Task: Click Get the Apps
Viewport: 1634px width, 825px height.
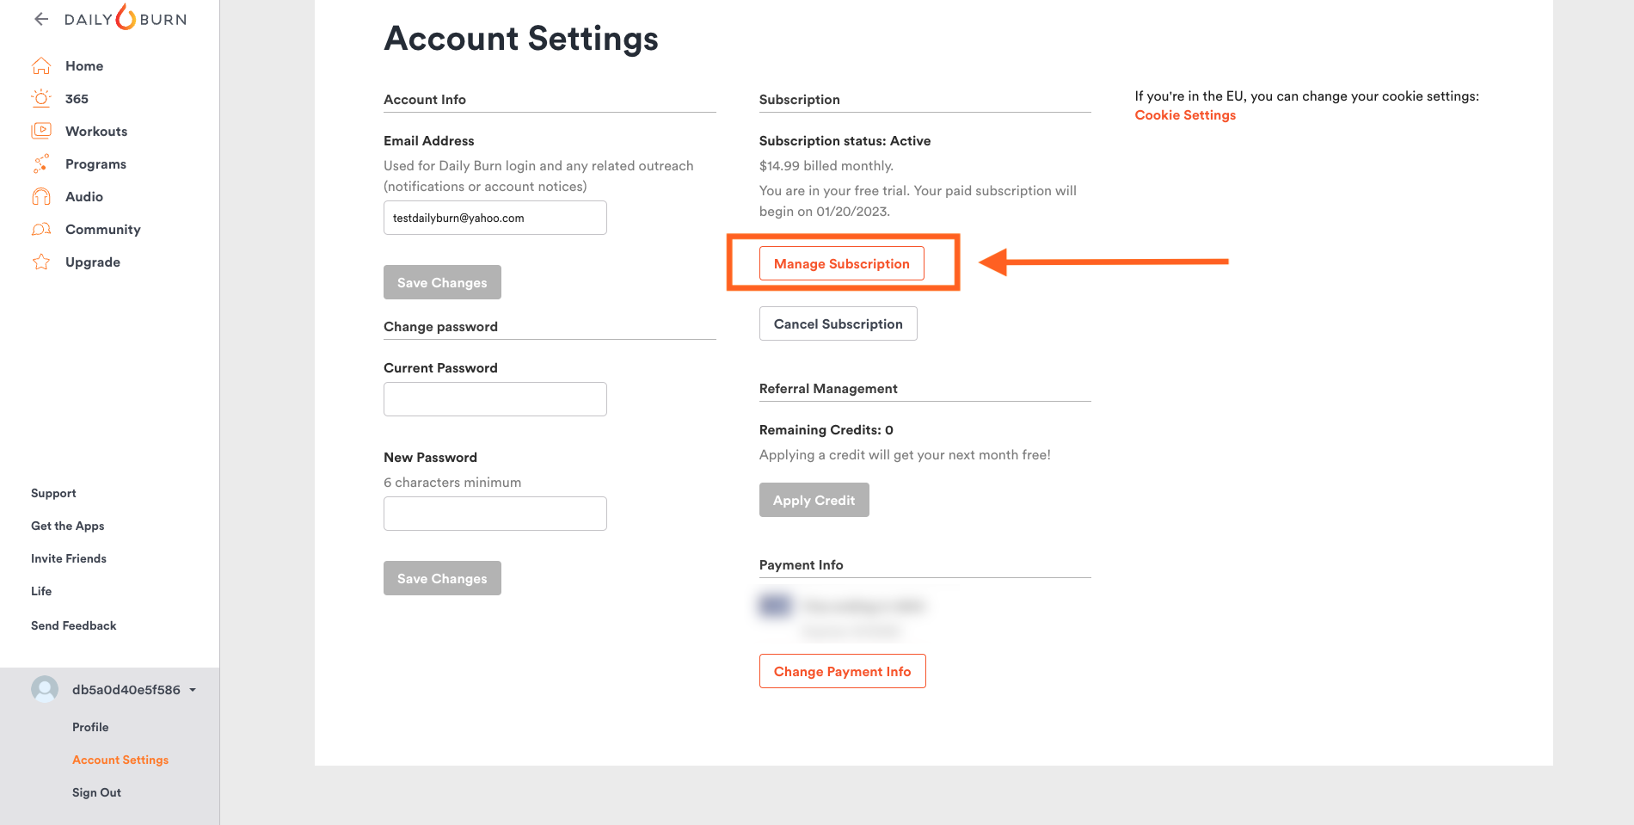Action: click(67, 526)
